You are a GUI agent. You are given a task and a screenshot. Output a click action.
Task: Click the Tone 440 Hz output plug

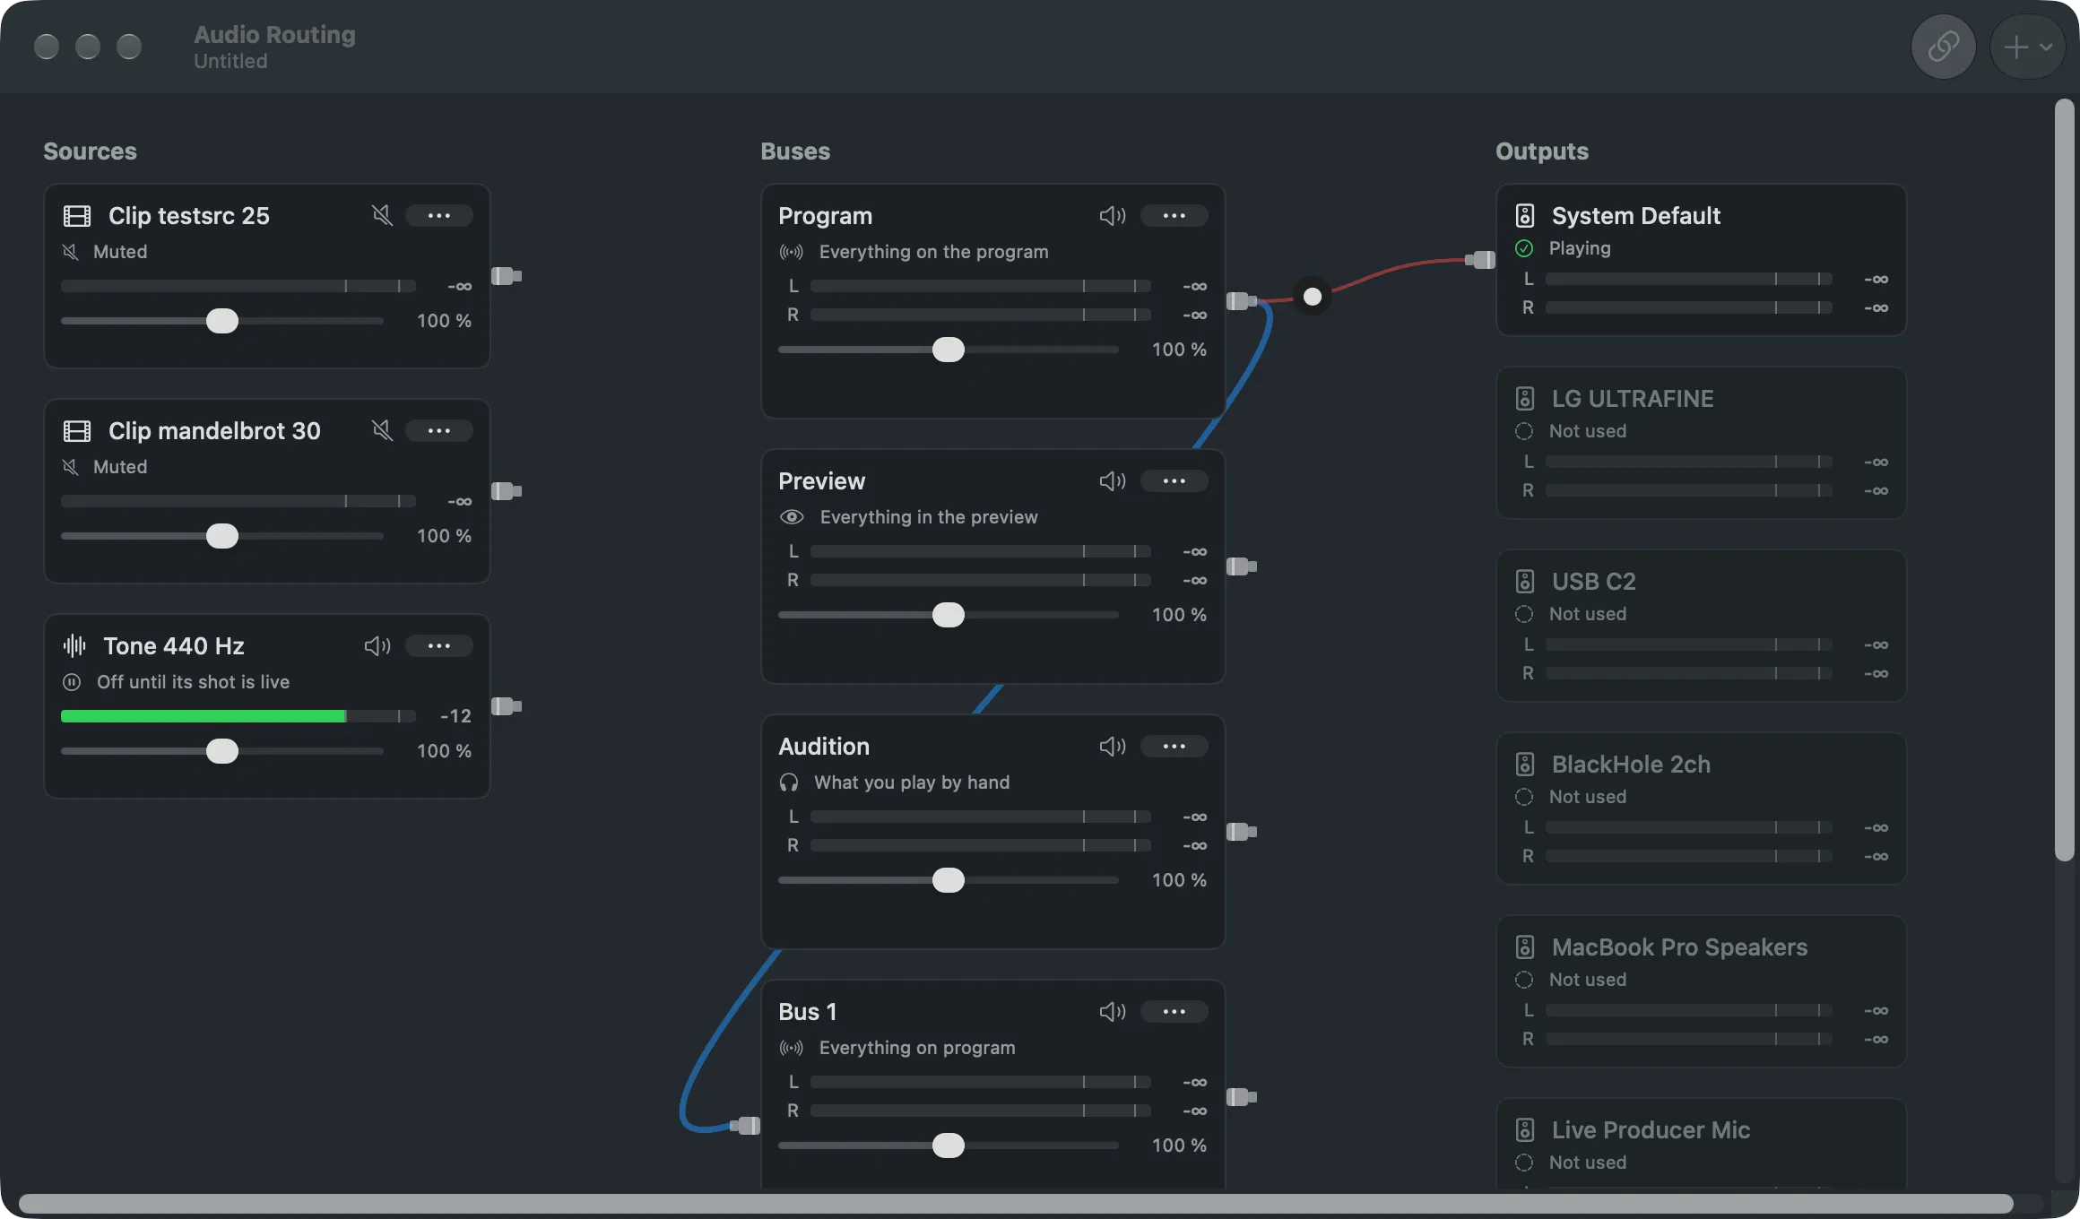coord(507,706)
